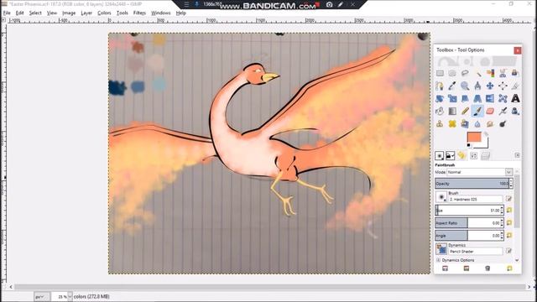Select the Paintbrush tool
The width and height of the screenshot is (537, 302).
tap(477, 112)
